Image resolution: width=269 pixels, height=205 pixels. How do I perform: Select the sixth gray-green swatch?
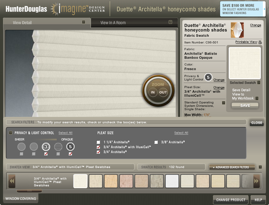(157, 181)
